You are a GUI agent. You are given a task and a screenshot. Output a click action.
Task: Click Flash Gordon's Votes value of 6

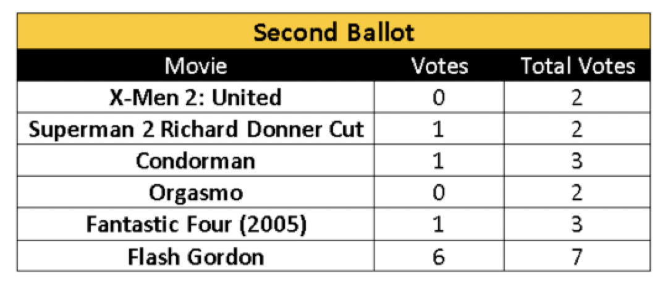[439, 256]
